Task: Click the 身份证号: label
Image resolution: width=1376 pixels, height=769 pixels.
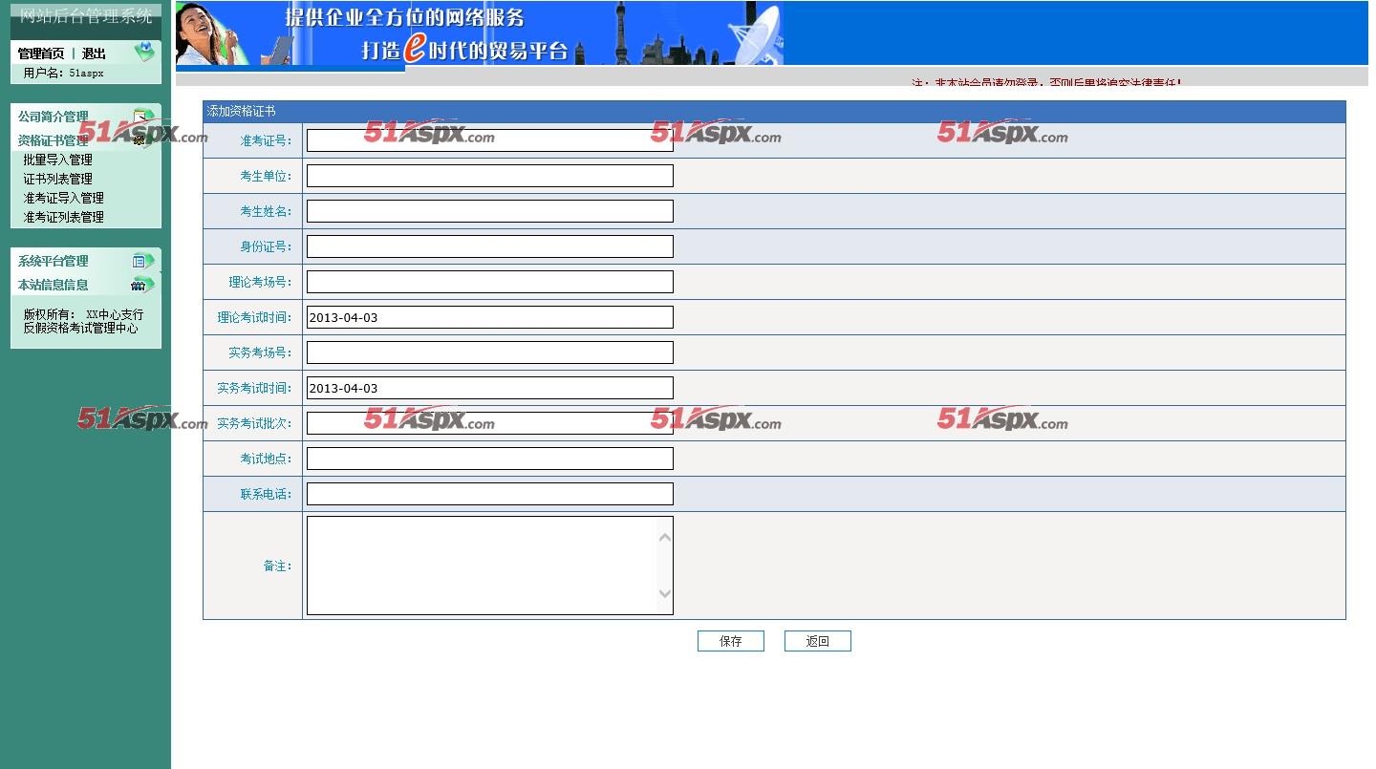Action: coord(267,246)
